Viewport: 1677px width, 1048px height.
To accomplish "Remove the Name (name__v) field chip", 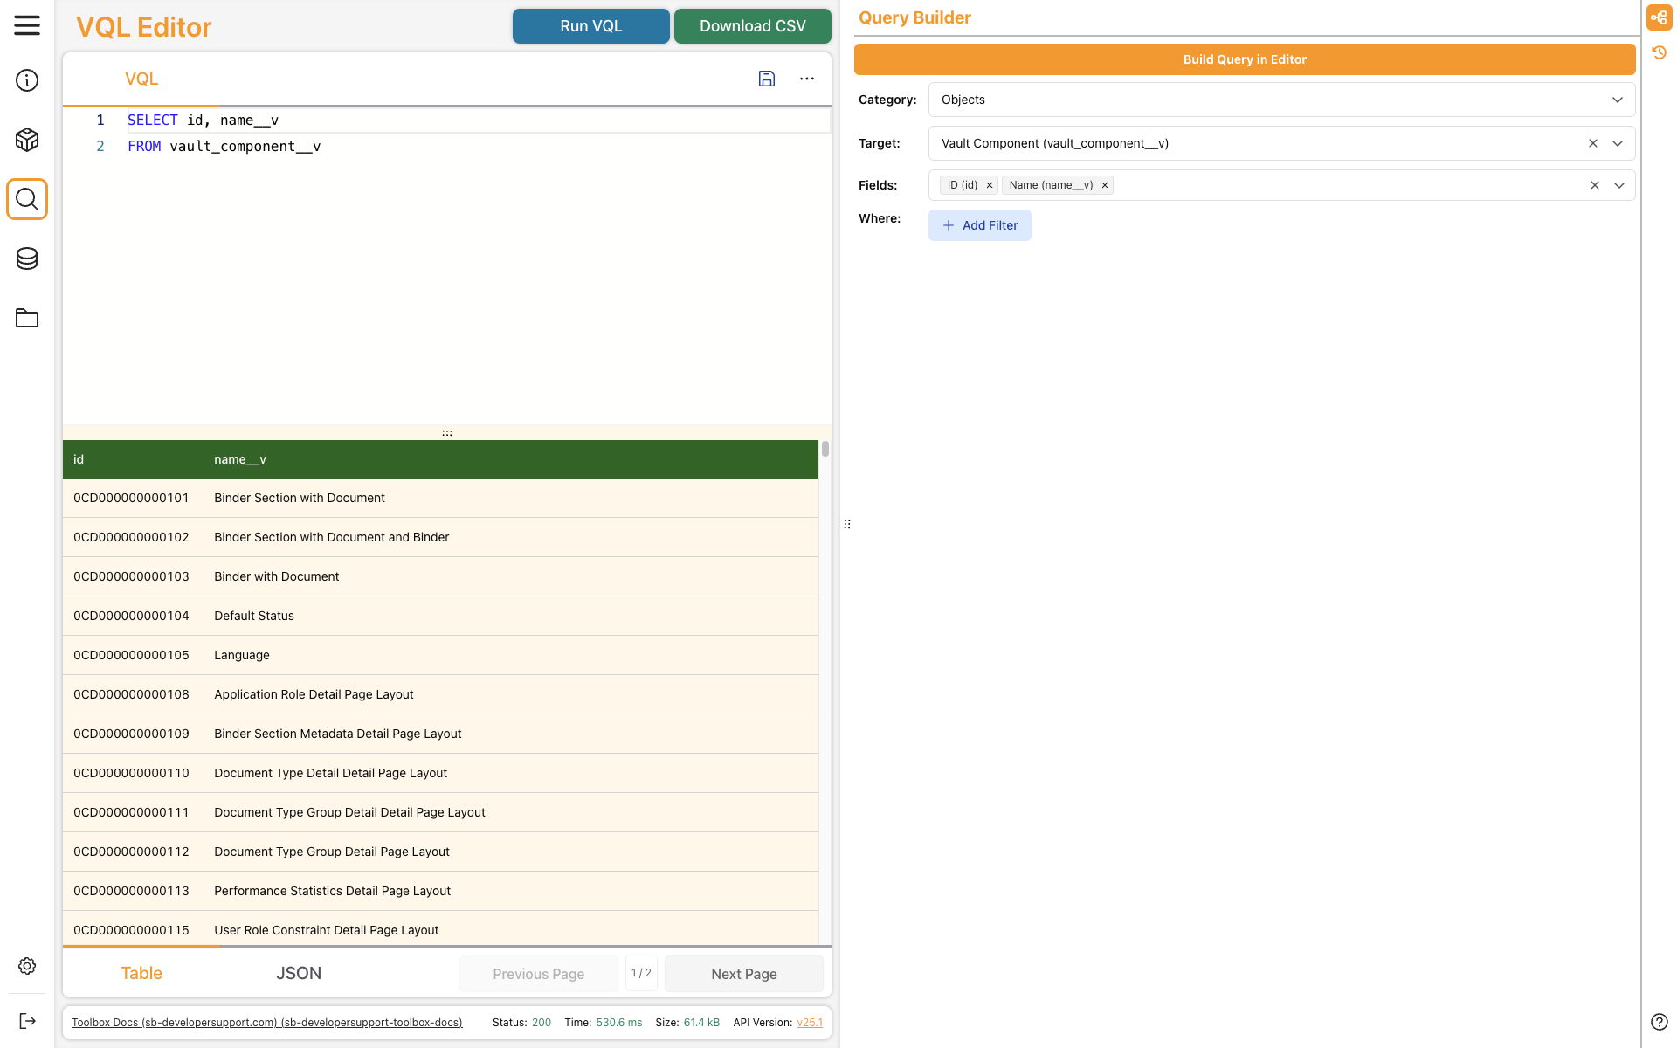I will (1105, 185).
